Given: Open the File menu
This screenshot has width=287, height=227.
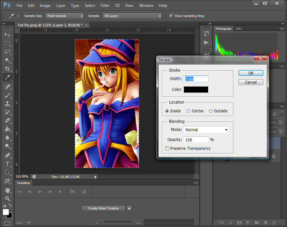Looking at the screenshot, I should (20, 6).
